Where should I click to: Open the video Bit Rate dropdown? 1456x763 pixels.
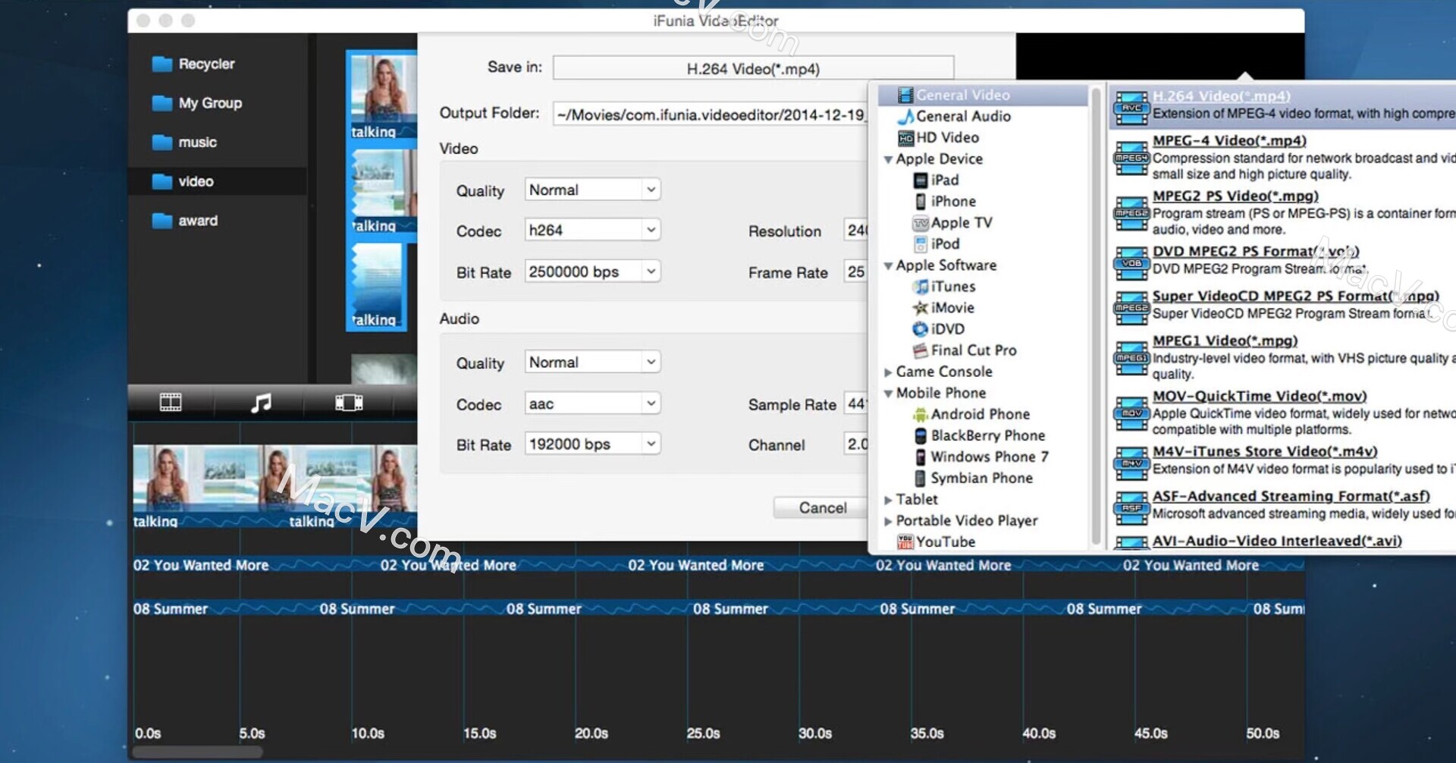pos(592,272)
